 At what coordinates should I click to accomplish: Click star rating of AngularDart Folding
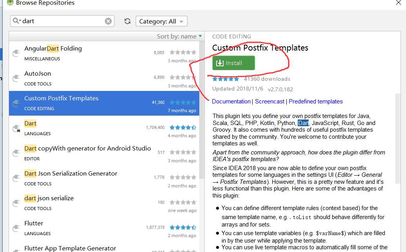pyautogui.click(x=183, y=52)
